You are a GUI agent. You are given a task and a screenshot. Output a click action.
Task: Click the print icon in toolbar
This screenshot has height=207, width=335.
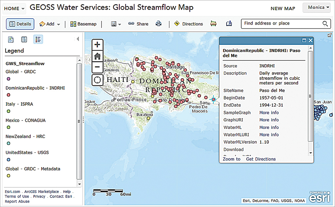(159, 24)
